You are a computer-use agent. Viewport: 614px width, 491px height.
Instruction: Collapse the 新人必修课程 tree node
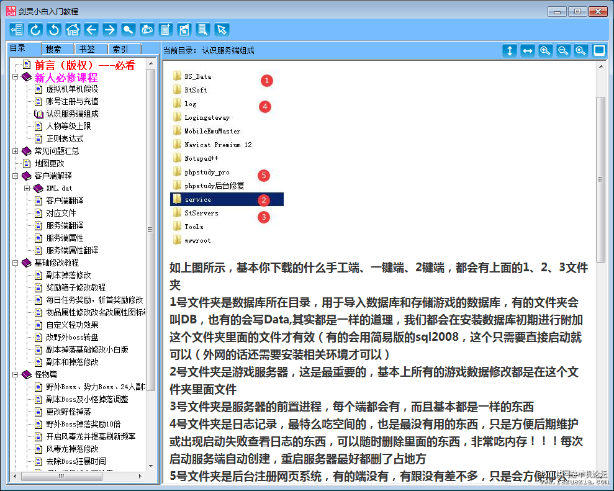(x=15, y=77)
